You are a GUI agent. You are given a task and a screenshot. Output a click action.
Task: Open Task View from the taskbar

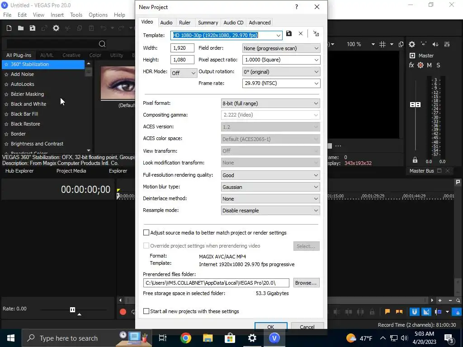[163, 338]
